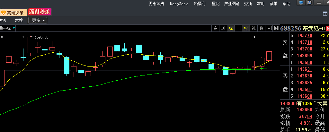Viewport: 329px width, 132px height.
Task: Click the 双11秒杀 promotion banner
Action: [x=40, y=12]
